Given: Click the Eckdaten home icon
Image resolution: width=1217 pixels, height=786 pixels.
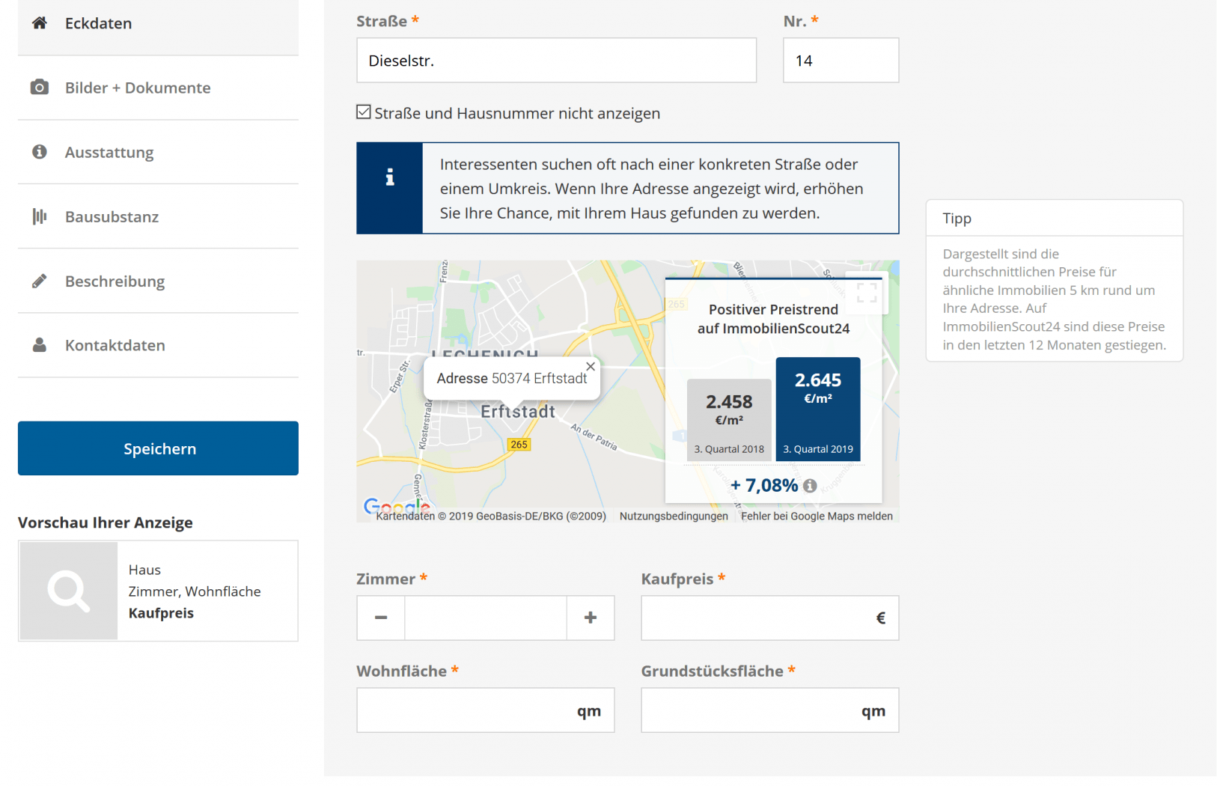Looking at the screenshot, I should click(x=40, y=22).
